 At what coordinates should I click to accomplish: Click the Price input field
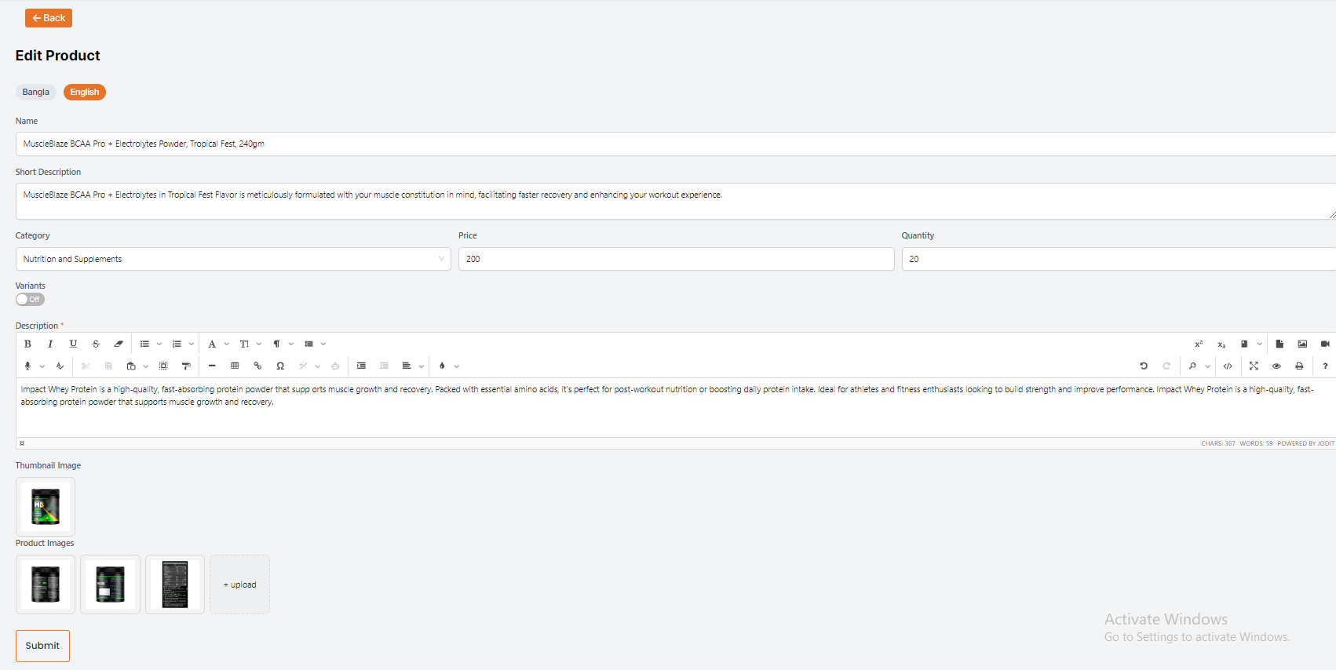pyautogui.click(x=676, y=259)
